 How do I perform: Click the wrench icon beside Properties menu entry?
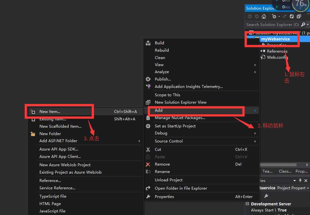[x=148, y=197]
